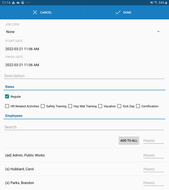The width and height of the screenshot is (169, 190).
Task: Tap the Wi-Fi signal icon
Action: pyautogui.click(x=156, y=3)
